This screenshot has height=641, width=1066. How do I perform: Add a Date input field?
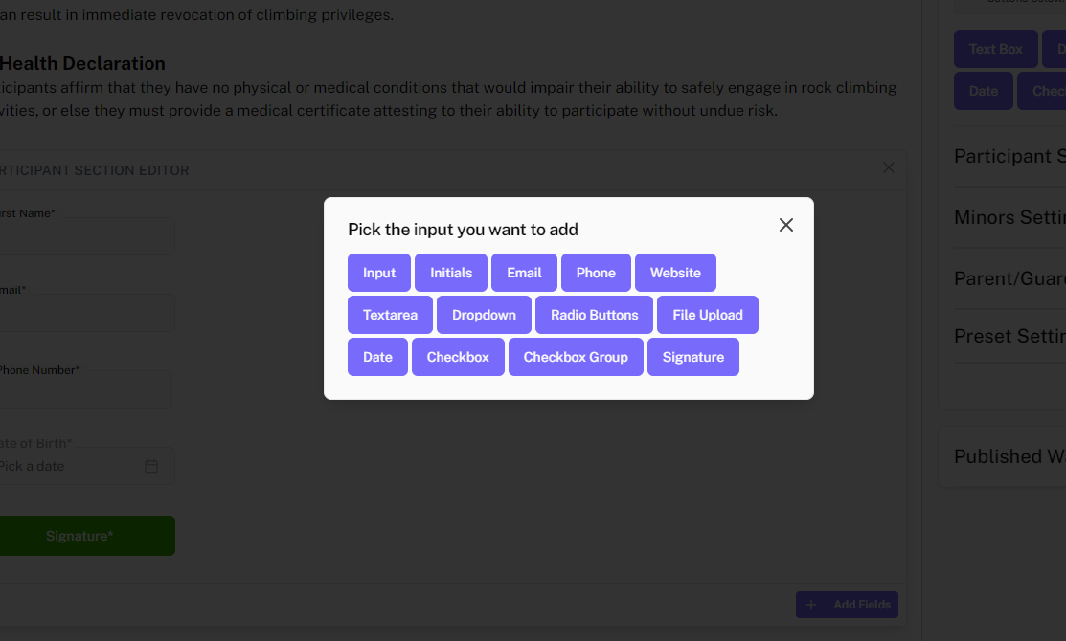pyautogui.click(x=377, y=357)
